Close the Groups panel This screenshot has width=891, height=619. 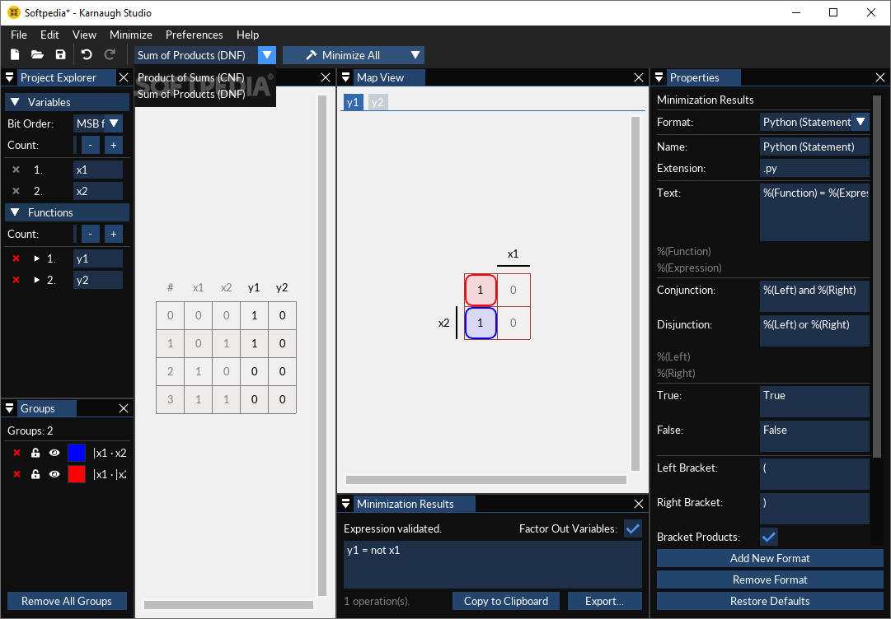coord(124,408)
